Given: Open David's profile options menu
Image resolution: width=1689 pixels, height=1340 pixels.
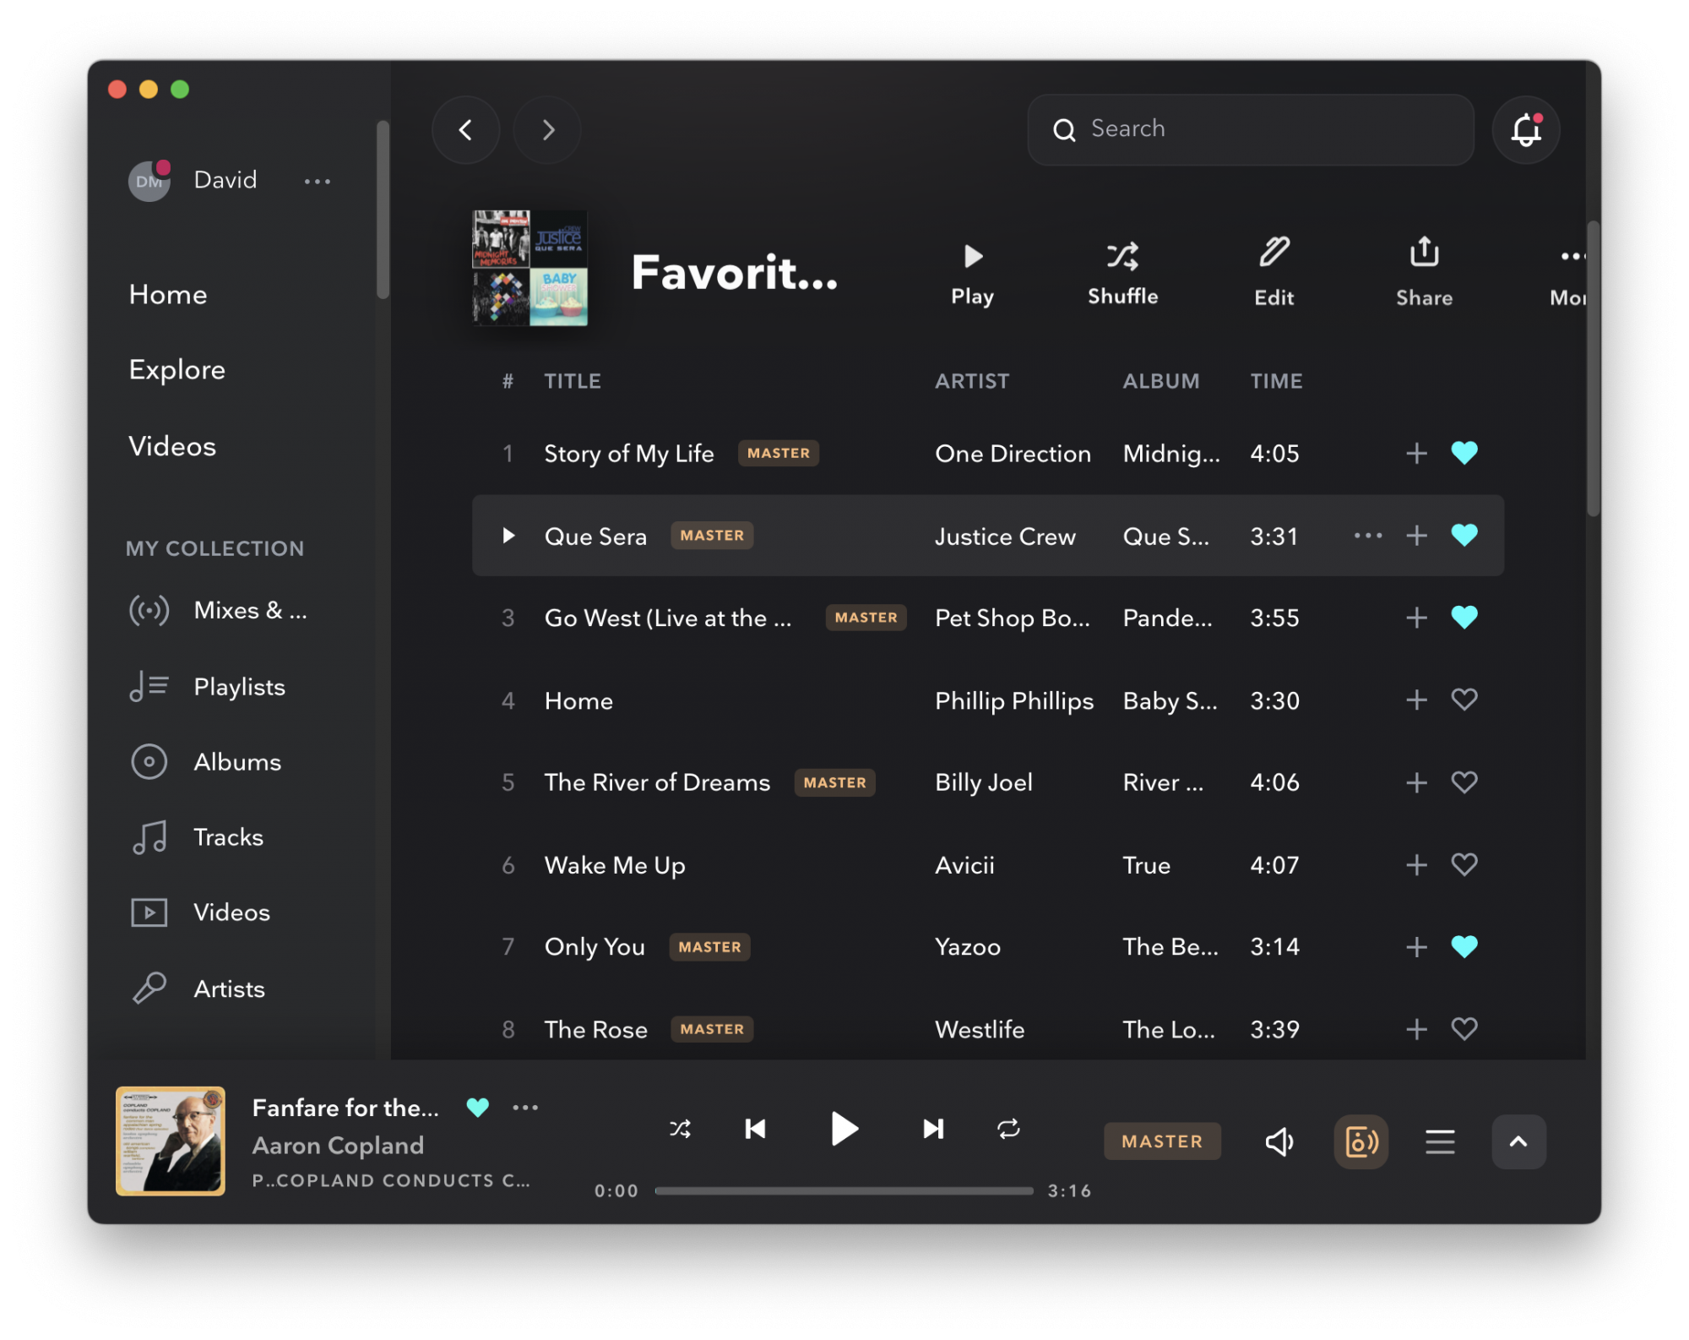Looking at the screenshot, I should pos(318,181).
